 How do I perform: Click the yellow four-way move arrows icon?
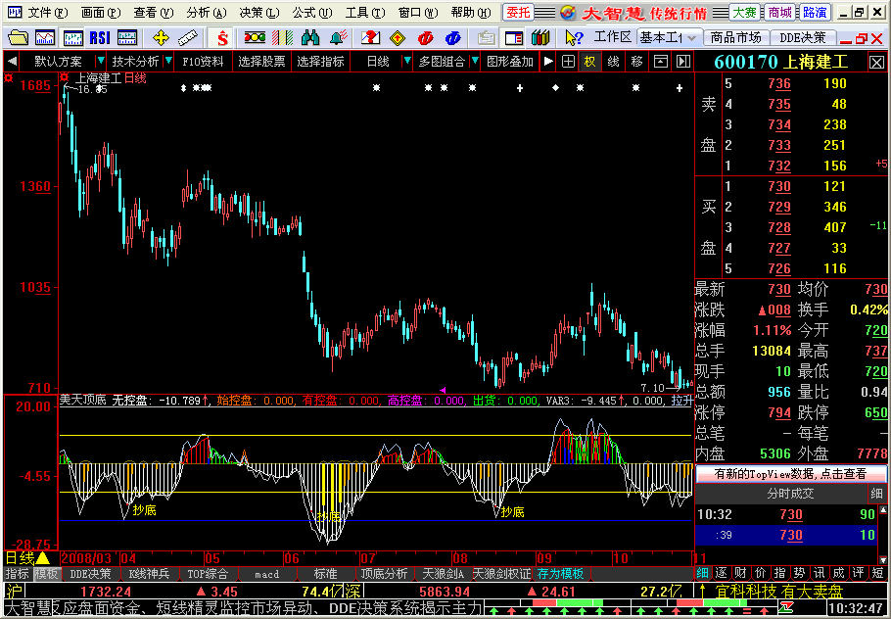pos(161,38)
